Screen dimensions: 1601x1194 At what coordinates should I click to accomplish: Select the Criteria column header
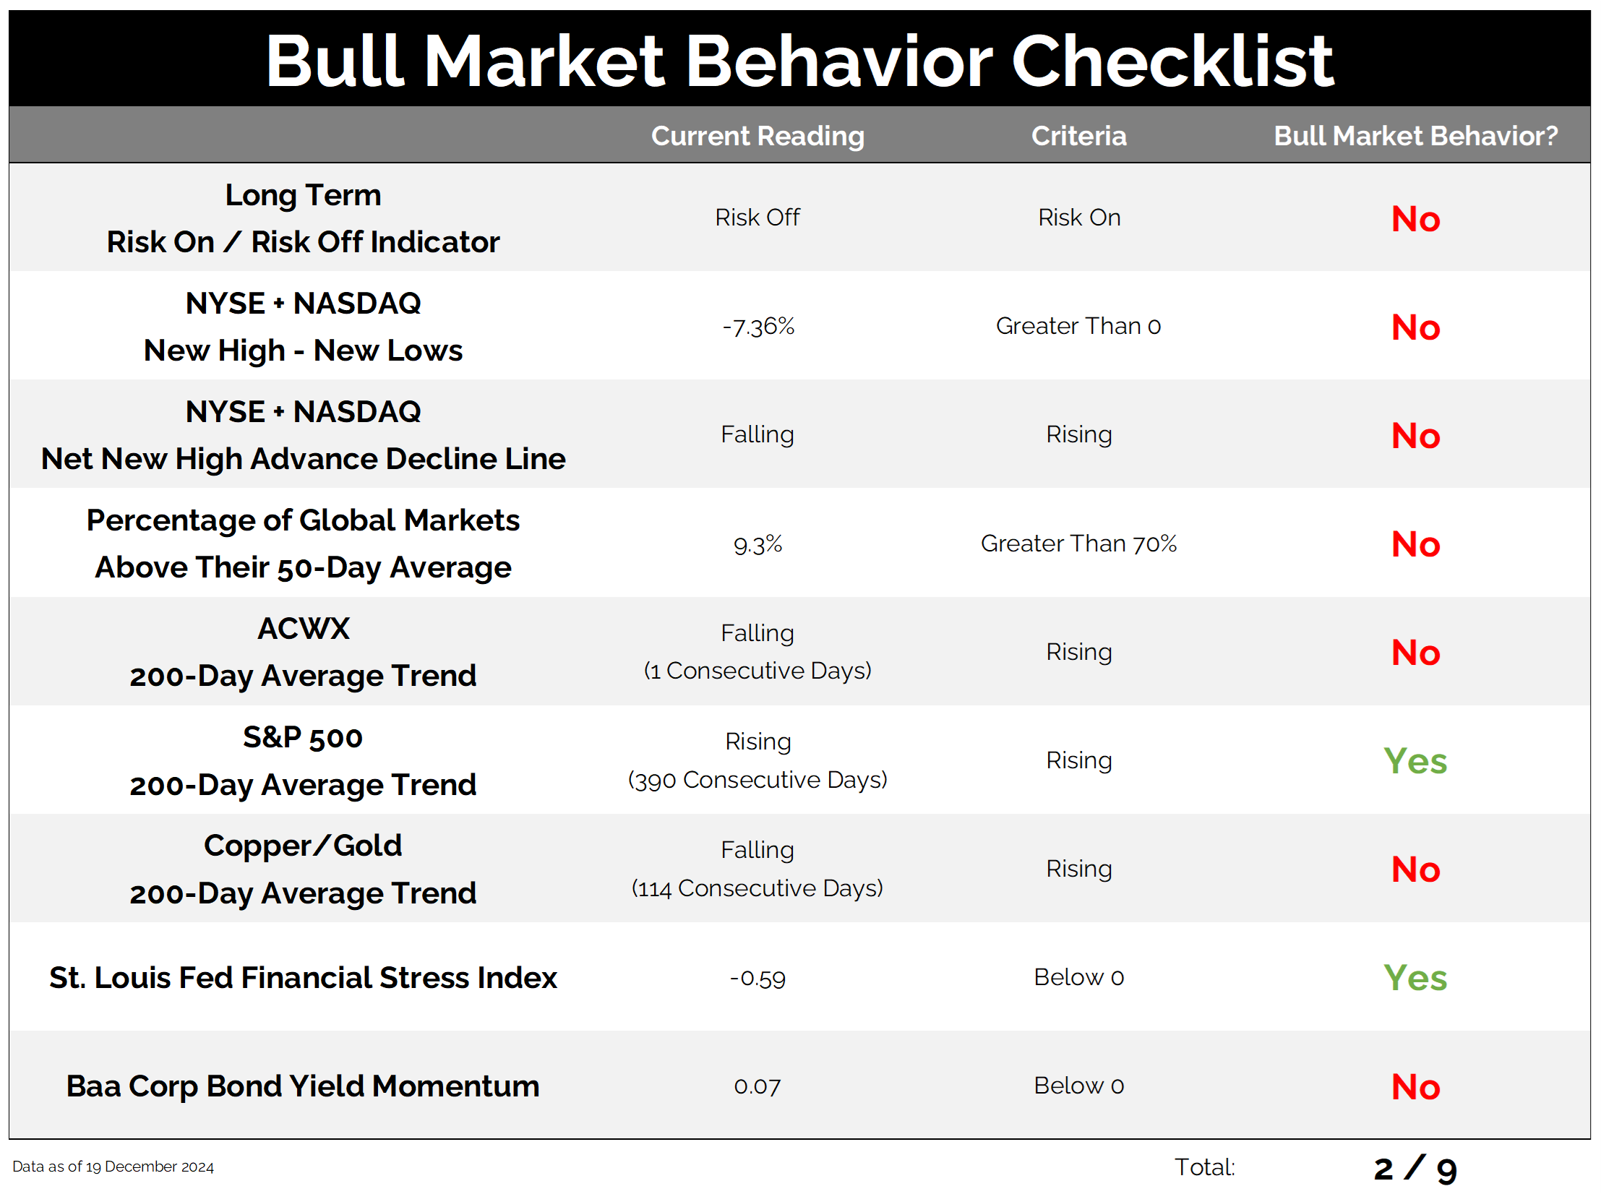1078,136
